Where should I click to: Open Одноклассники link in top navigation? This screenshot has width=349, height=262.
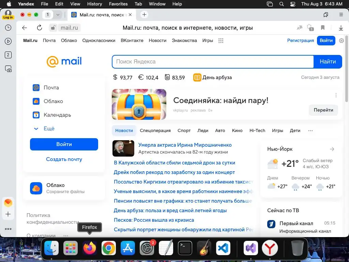(x=99, y=41)
